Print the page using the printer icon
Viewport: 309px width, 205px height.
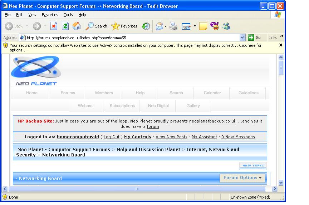(x=173, y=26)
